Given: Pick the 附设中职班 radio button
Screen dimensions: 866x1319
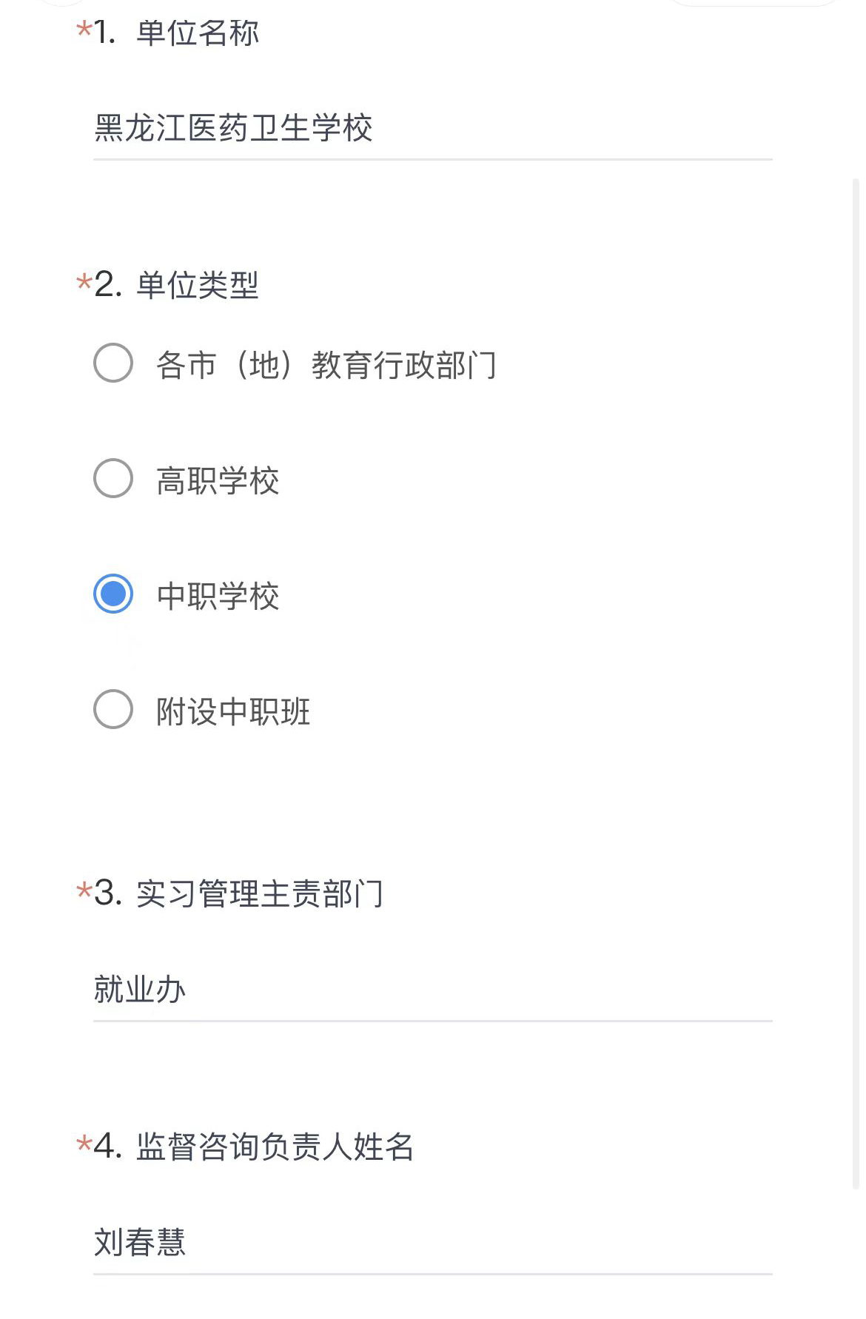Looking at the screenshot, I should [113, 709].
